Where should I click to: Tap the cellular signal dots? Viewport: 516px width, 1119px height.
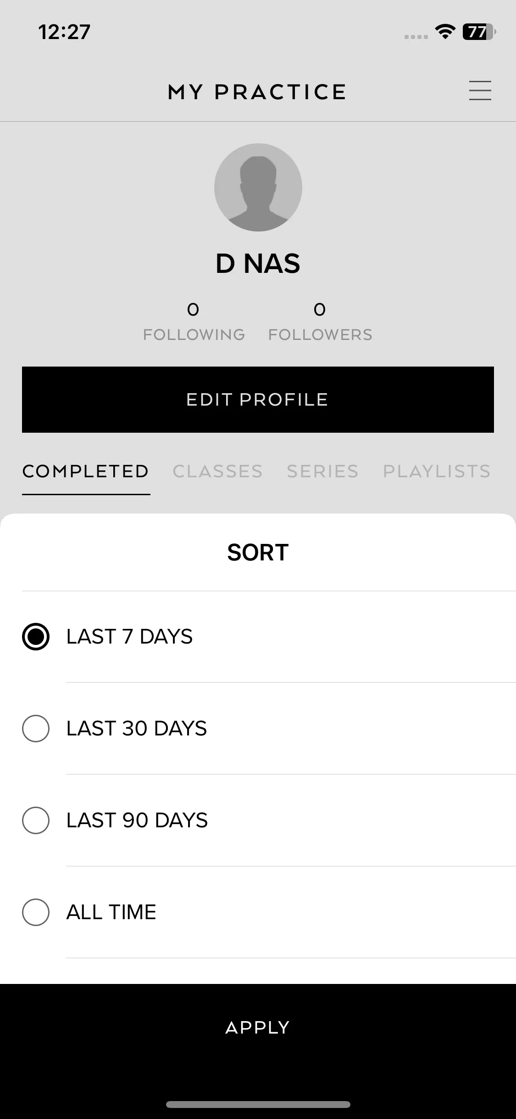416,37
